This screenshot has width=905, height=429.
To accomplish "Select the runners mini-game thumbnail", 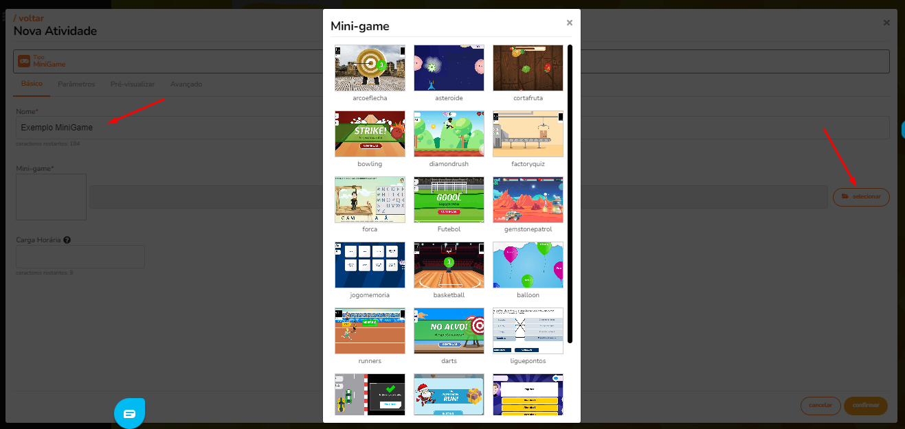I will click(370, 331).
